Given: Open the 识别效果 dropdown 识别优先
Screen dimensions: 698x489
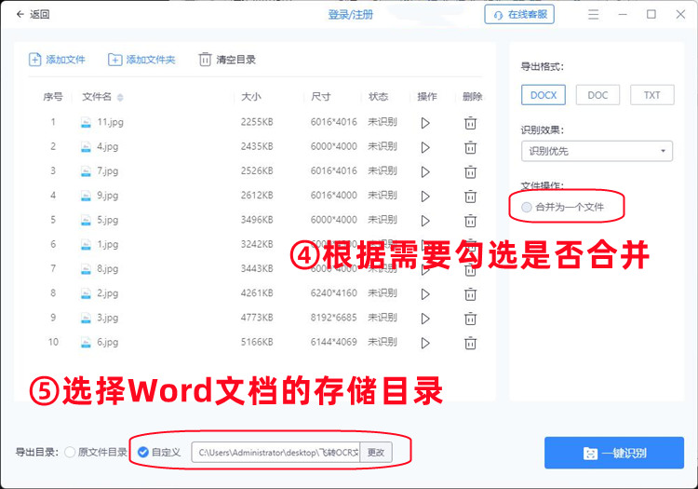Looking at the screenshot, I should coord(597,151).
